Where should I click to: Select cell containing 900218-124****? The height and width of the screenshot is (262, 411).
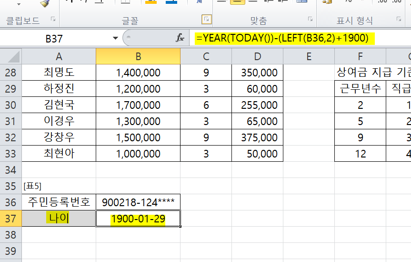point(138,202)
